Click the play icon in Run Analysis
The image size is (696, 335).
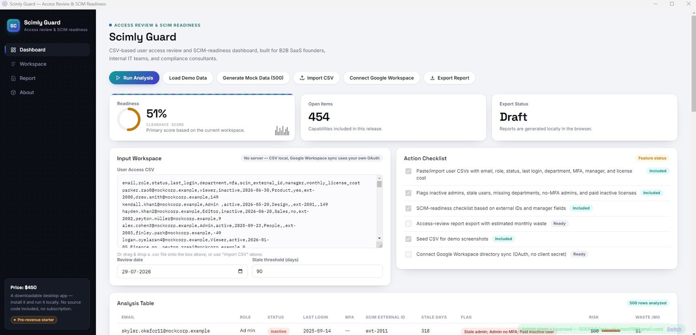coord(118,78)
